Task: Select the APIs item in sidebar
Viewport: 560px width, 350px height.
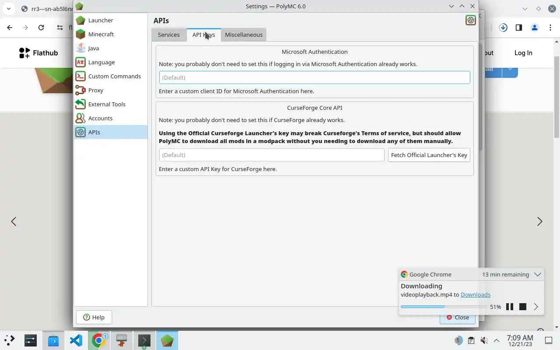Action: 110,132
